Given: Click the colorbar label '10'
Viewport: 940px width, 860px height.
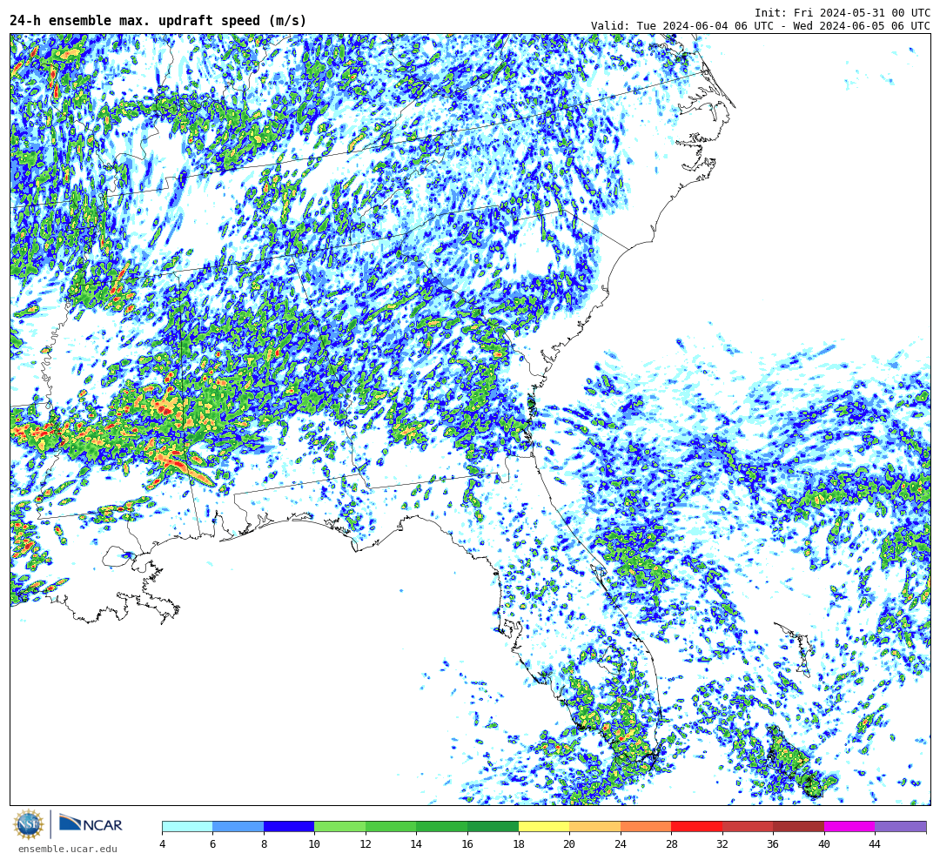Looking at the screenshot, I should [315, 843].
